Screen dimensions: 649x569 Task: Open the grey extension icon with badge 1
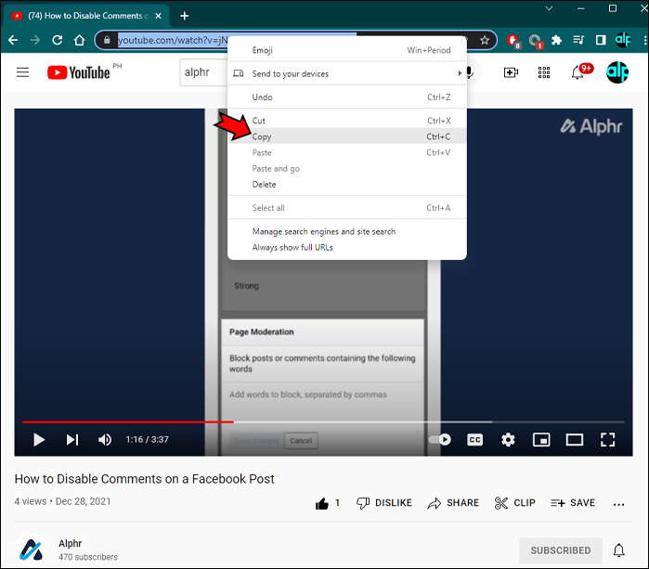coord(536,41)
